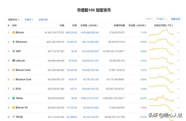Go to the next 100 with 下100个
Image resolution: width=186 pixels, height=121 pixels.
click(162, 19)
